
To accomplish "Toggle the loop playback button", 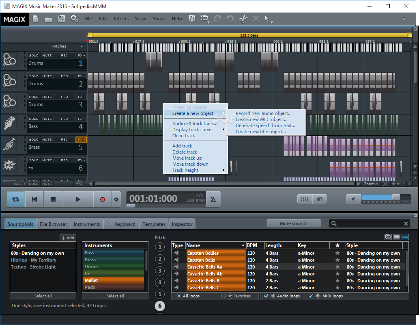I will [16, 199].
